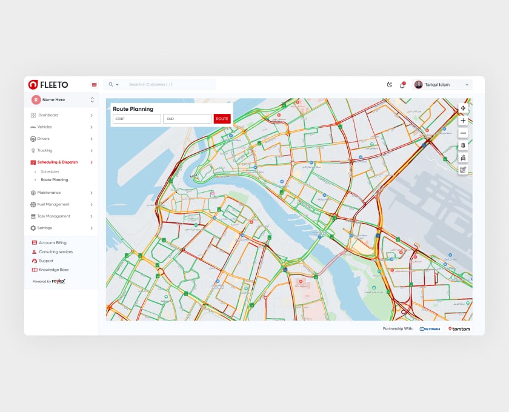Zoom out of the map
This screenshot has width=509, height=412.
[x=463, y=133]
